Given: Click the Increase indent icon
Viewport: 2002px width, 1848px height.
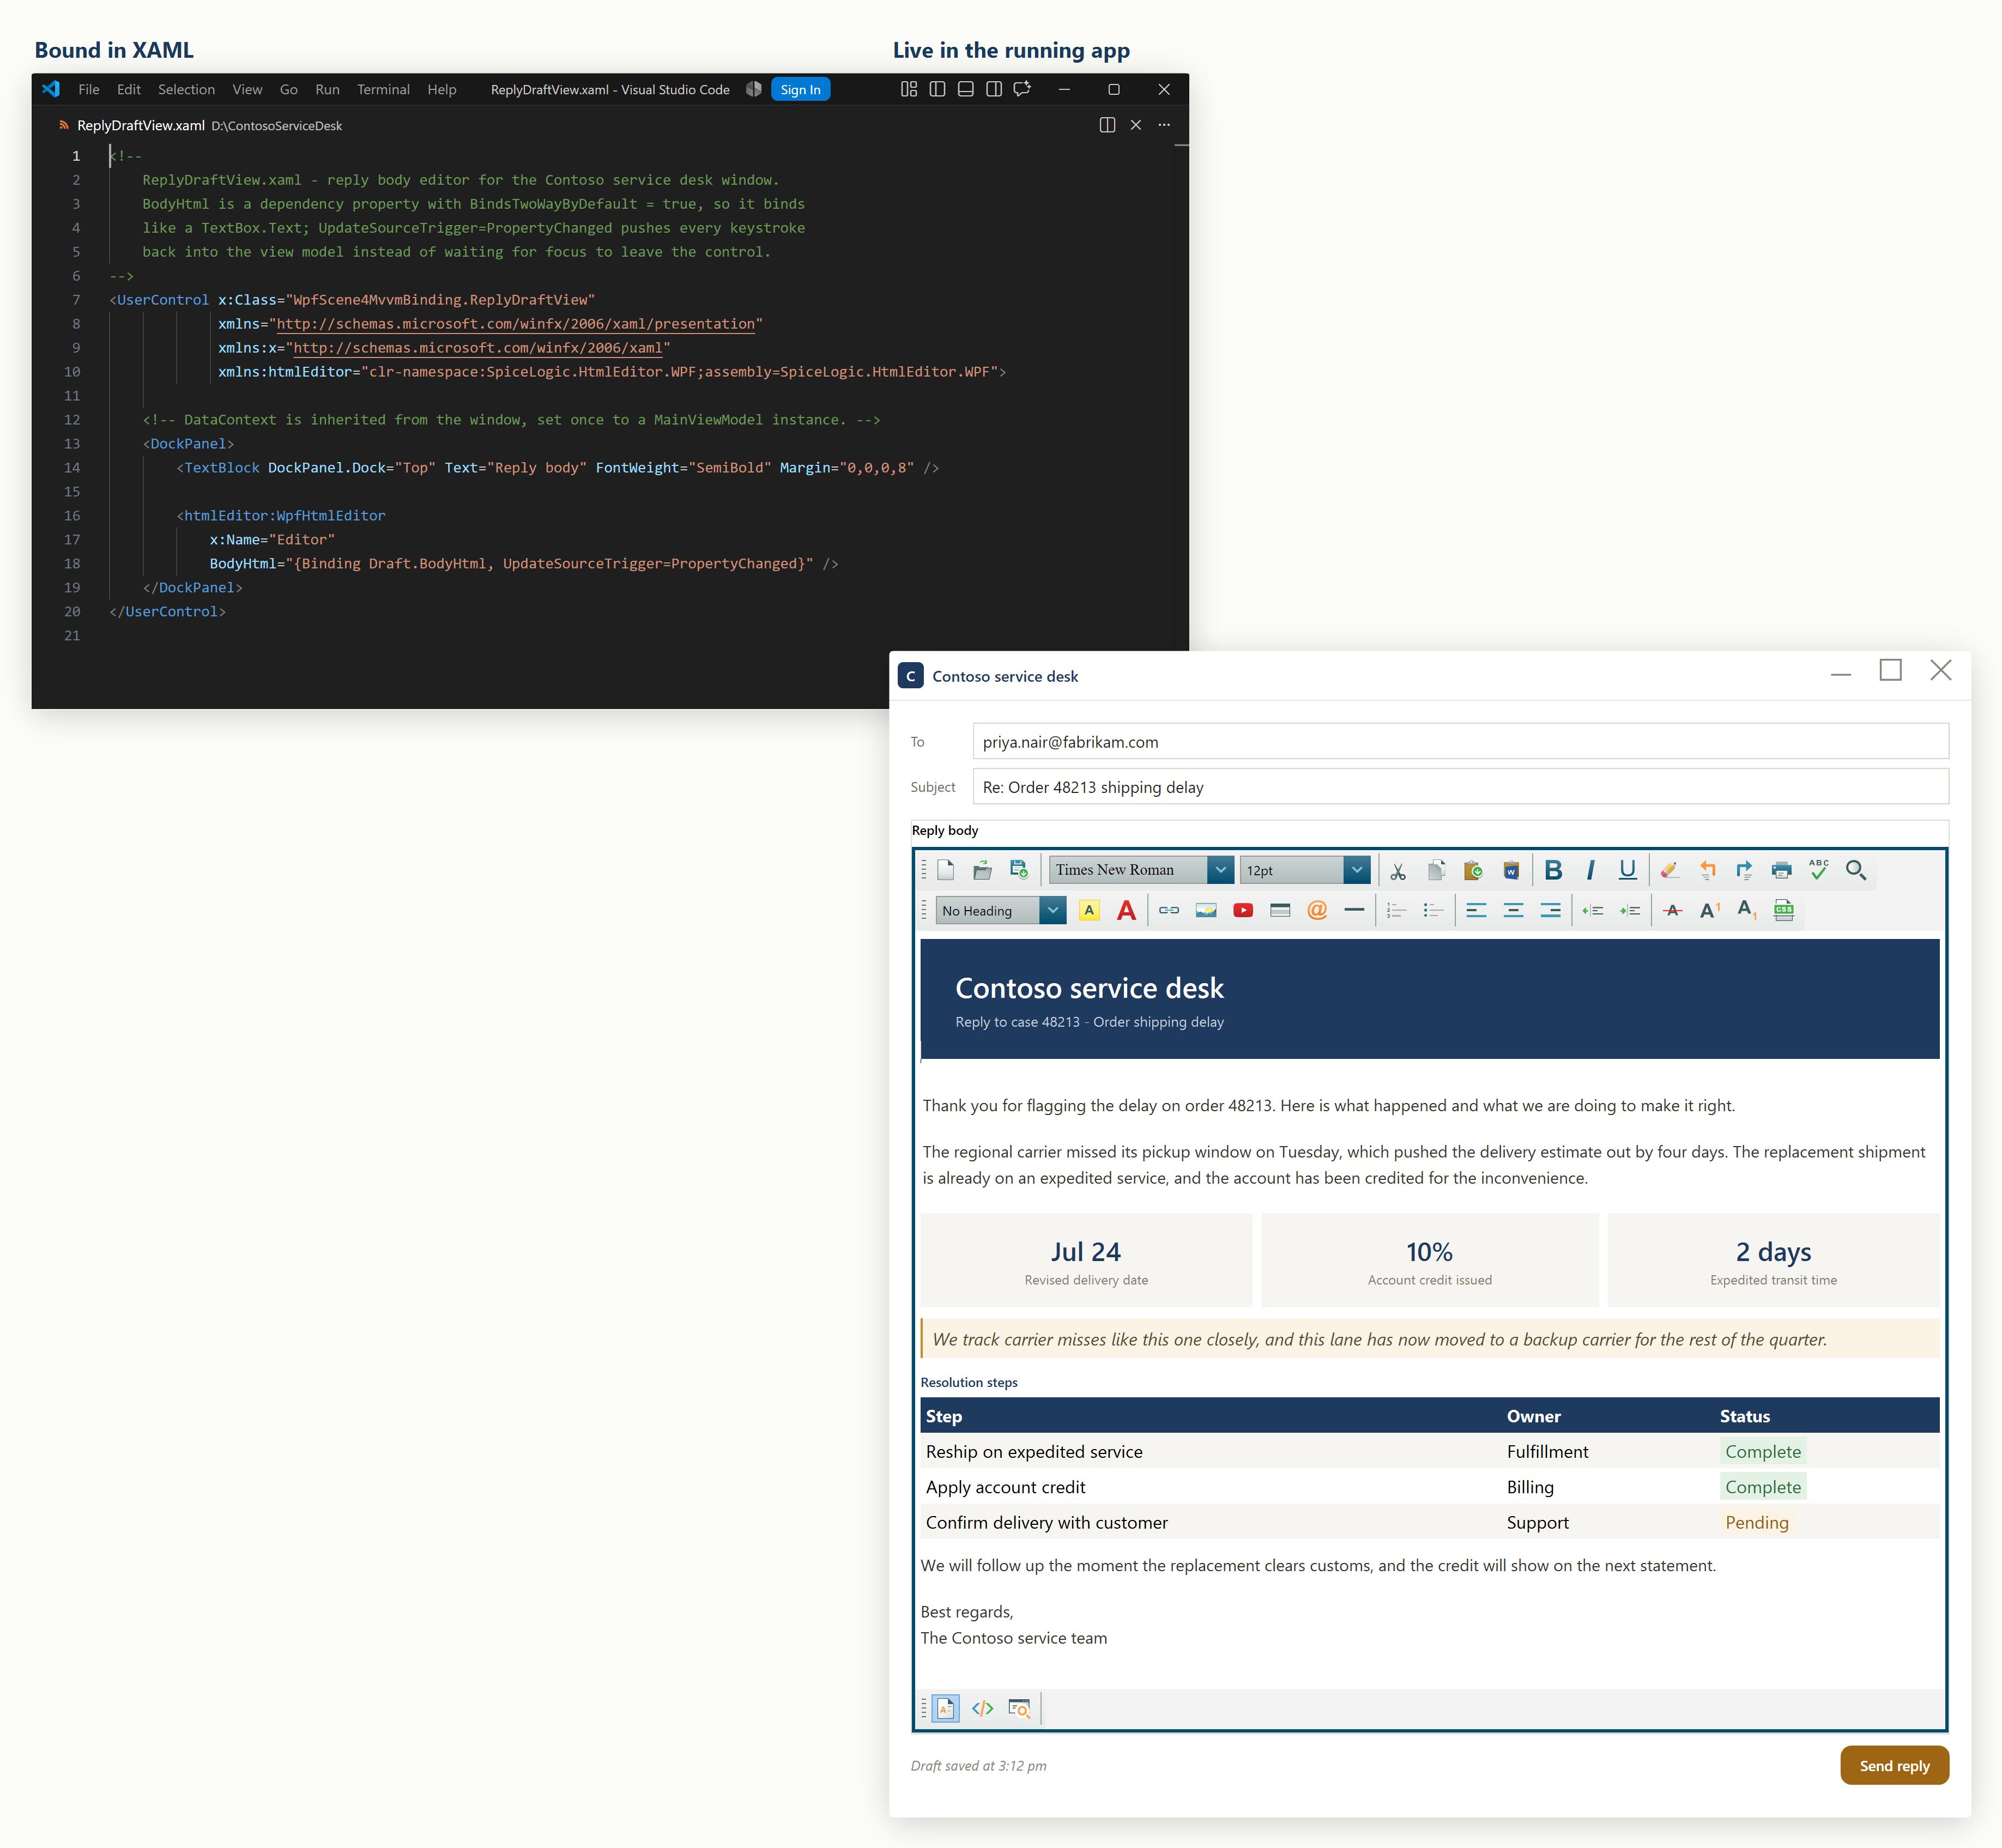Looking at the screenshot, I should [x=1630, y=910].
